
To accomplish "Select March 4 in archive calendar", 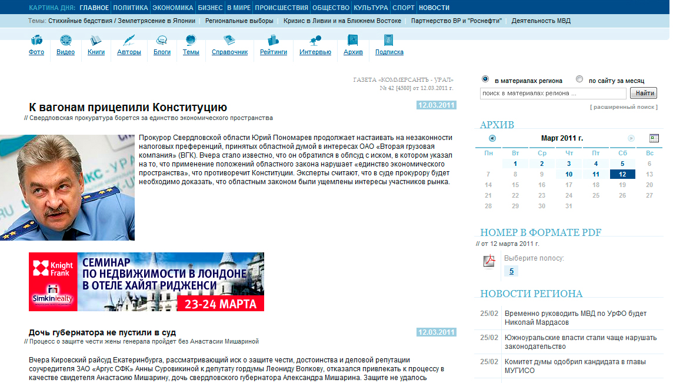I will [x=596, y=164].
